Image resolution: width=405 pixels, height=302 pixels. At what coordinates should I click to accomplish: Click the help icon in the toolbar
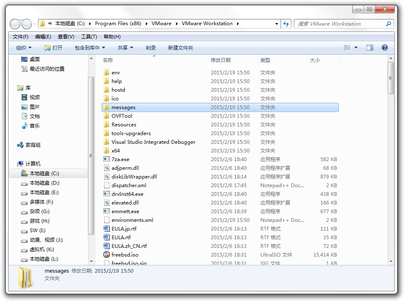click(384, 48)
